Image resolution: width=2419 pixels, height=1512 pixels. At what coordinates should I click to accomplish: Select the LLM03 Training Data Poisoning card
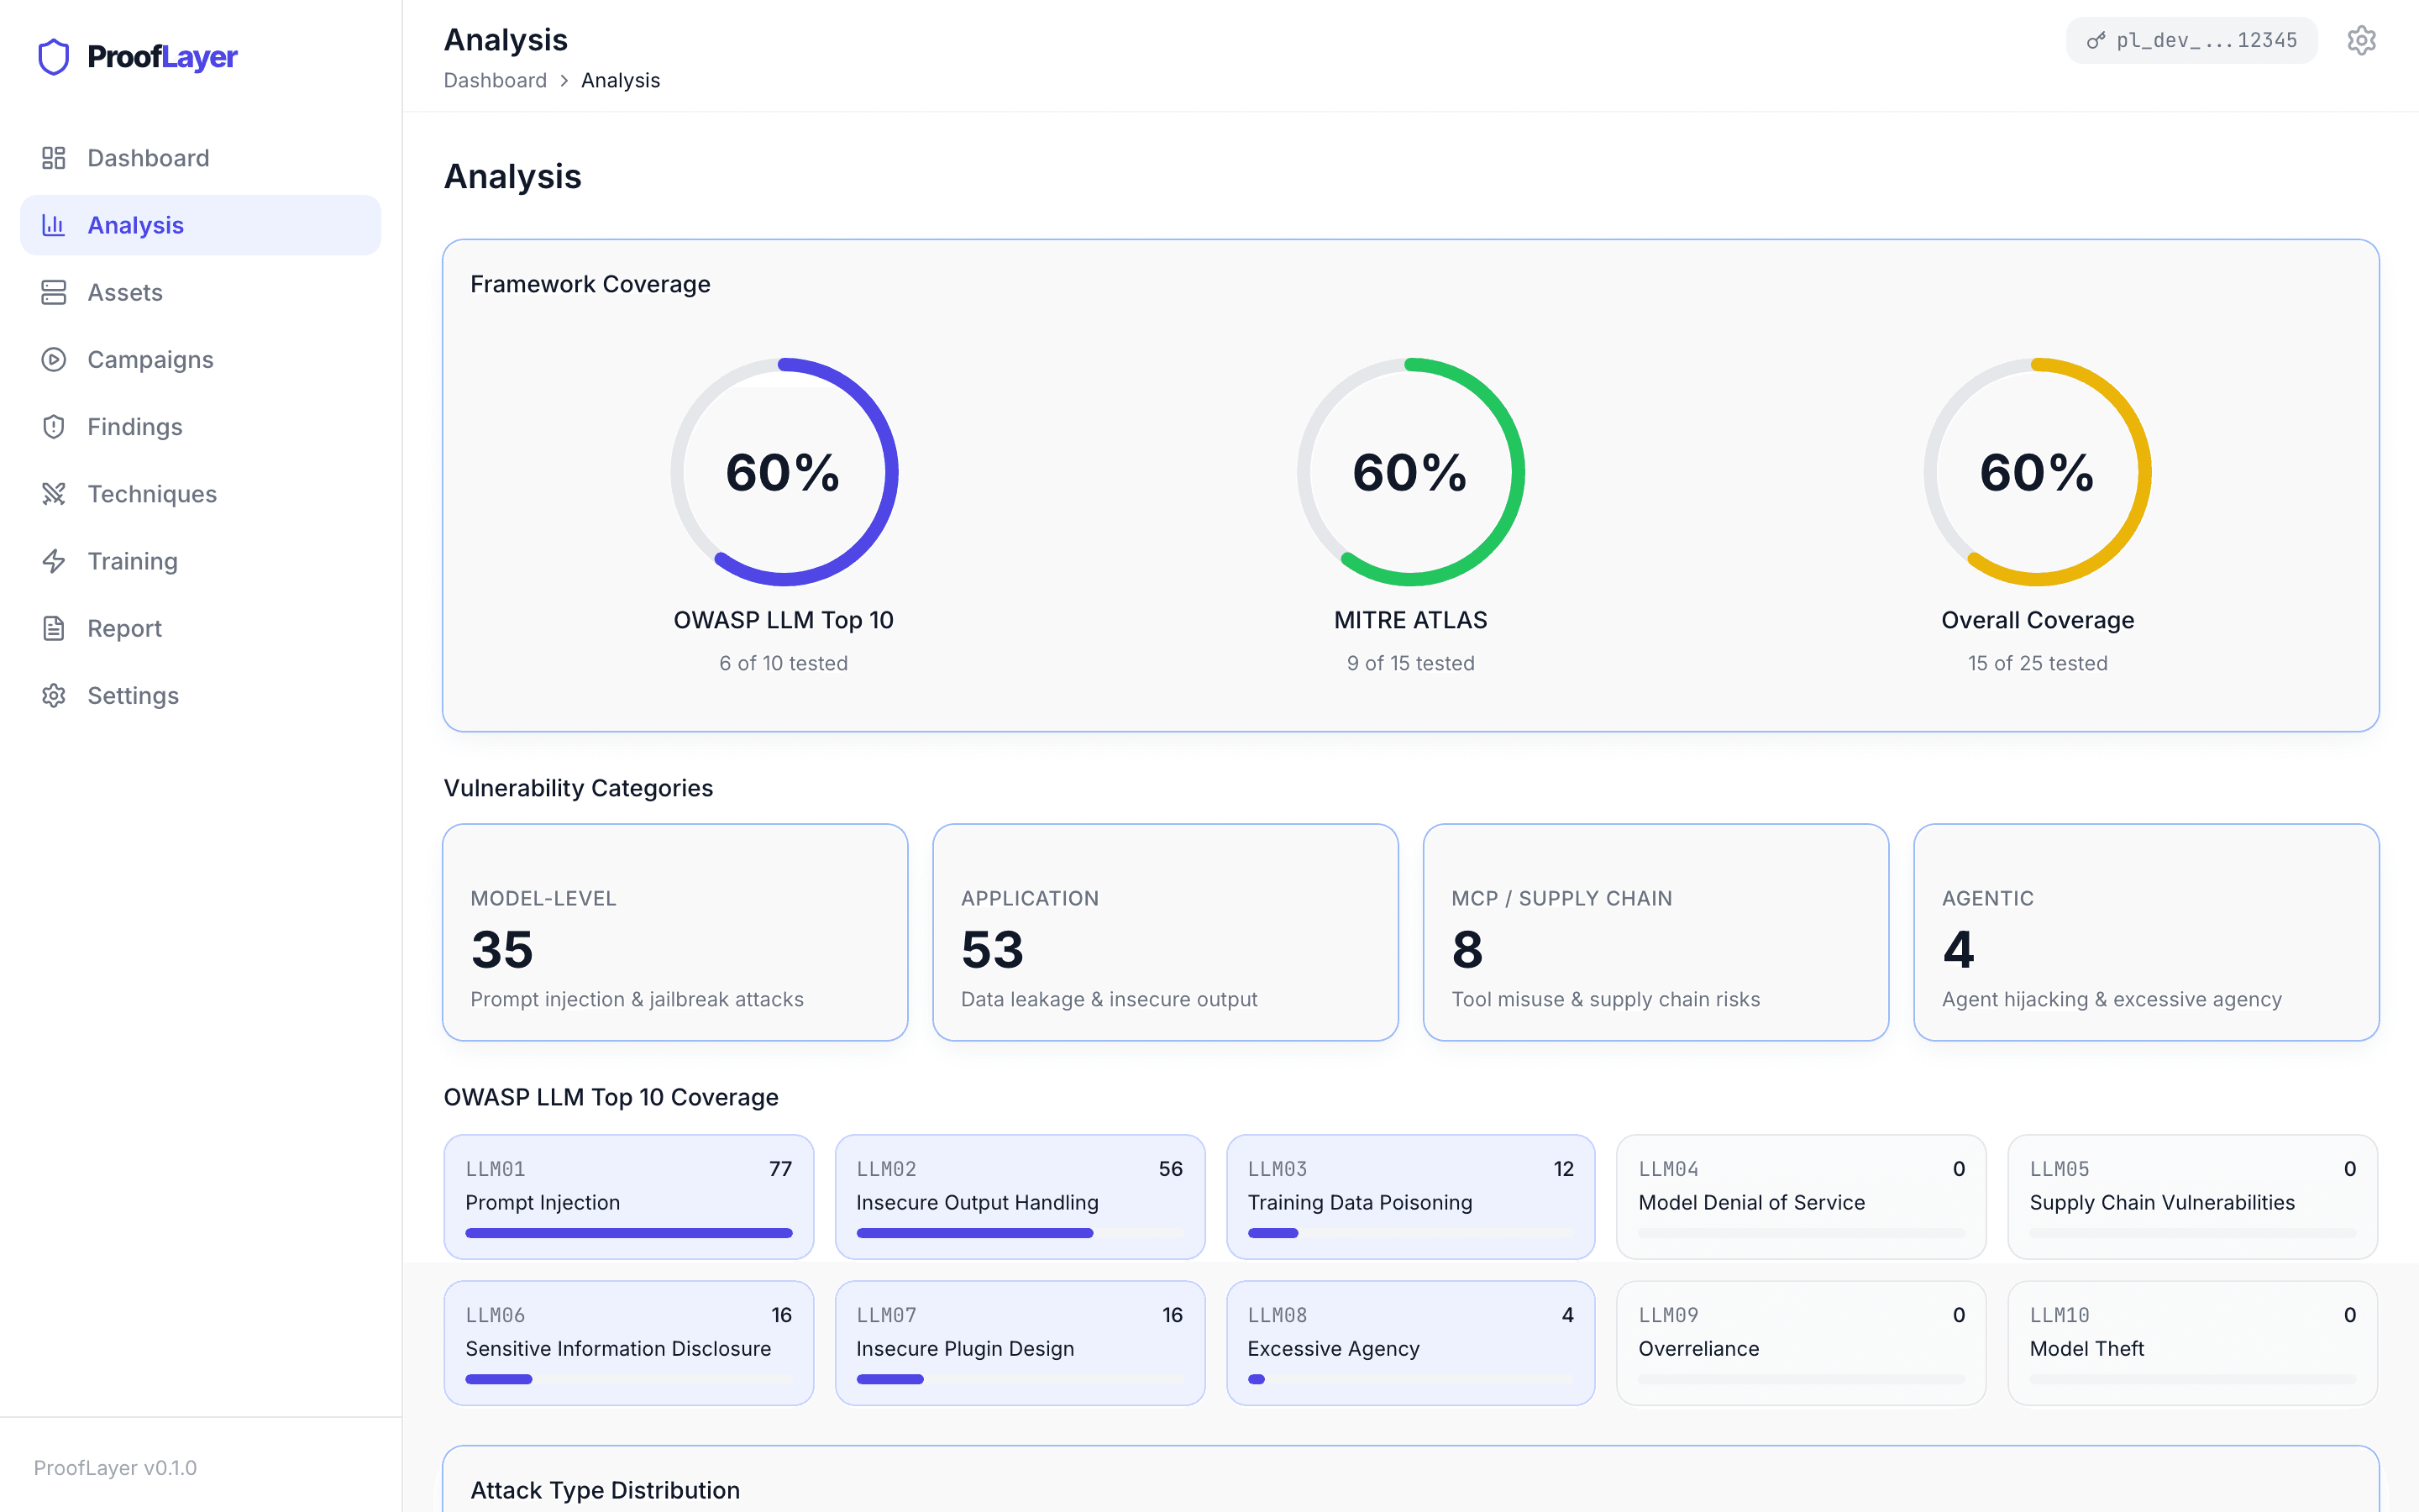pos(1409,1197)
